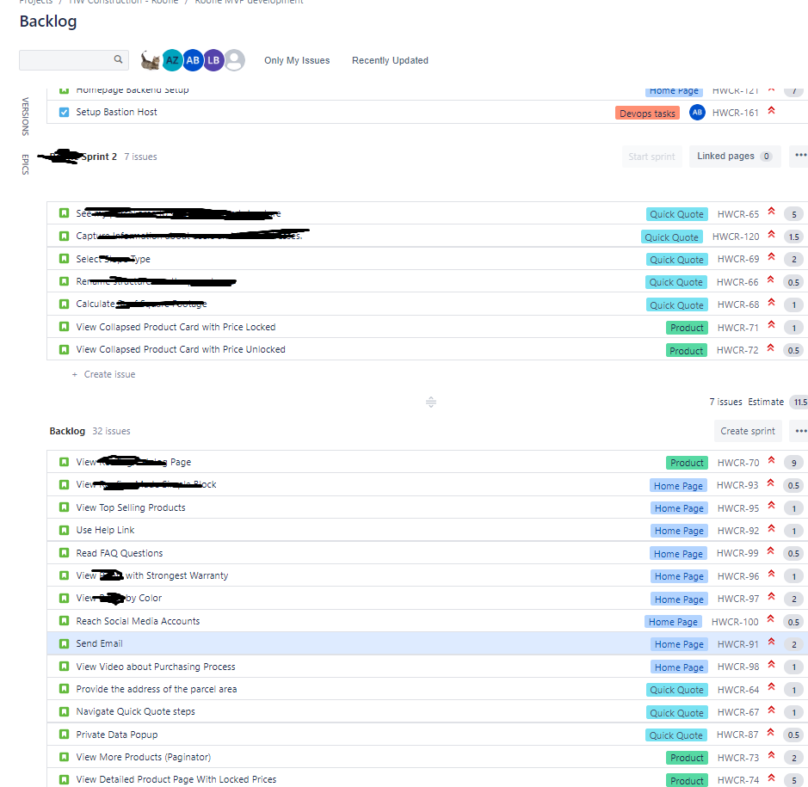Image resolution: width=808 pixels, height=787 pixels.
Task: Click Quick Quote label on HWCR-65
Action: point(676,214)
